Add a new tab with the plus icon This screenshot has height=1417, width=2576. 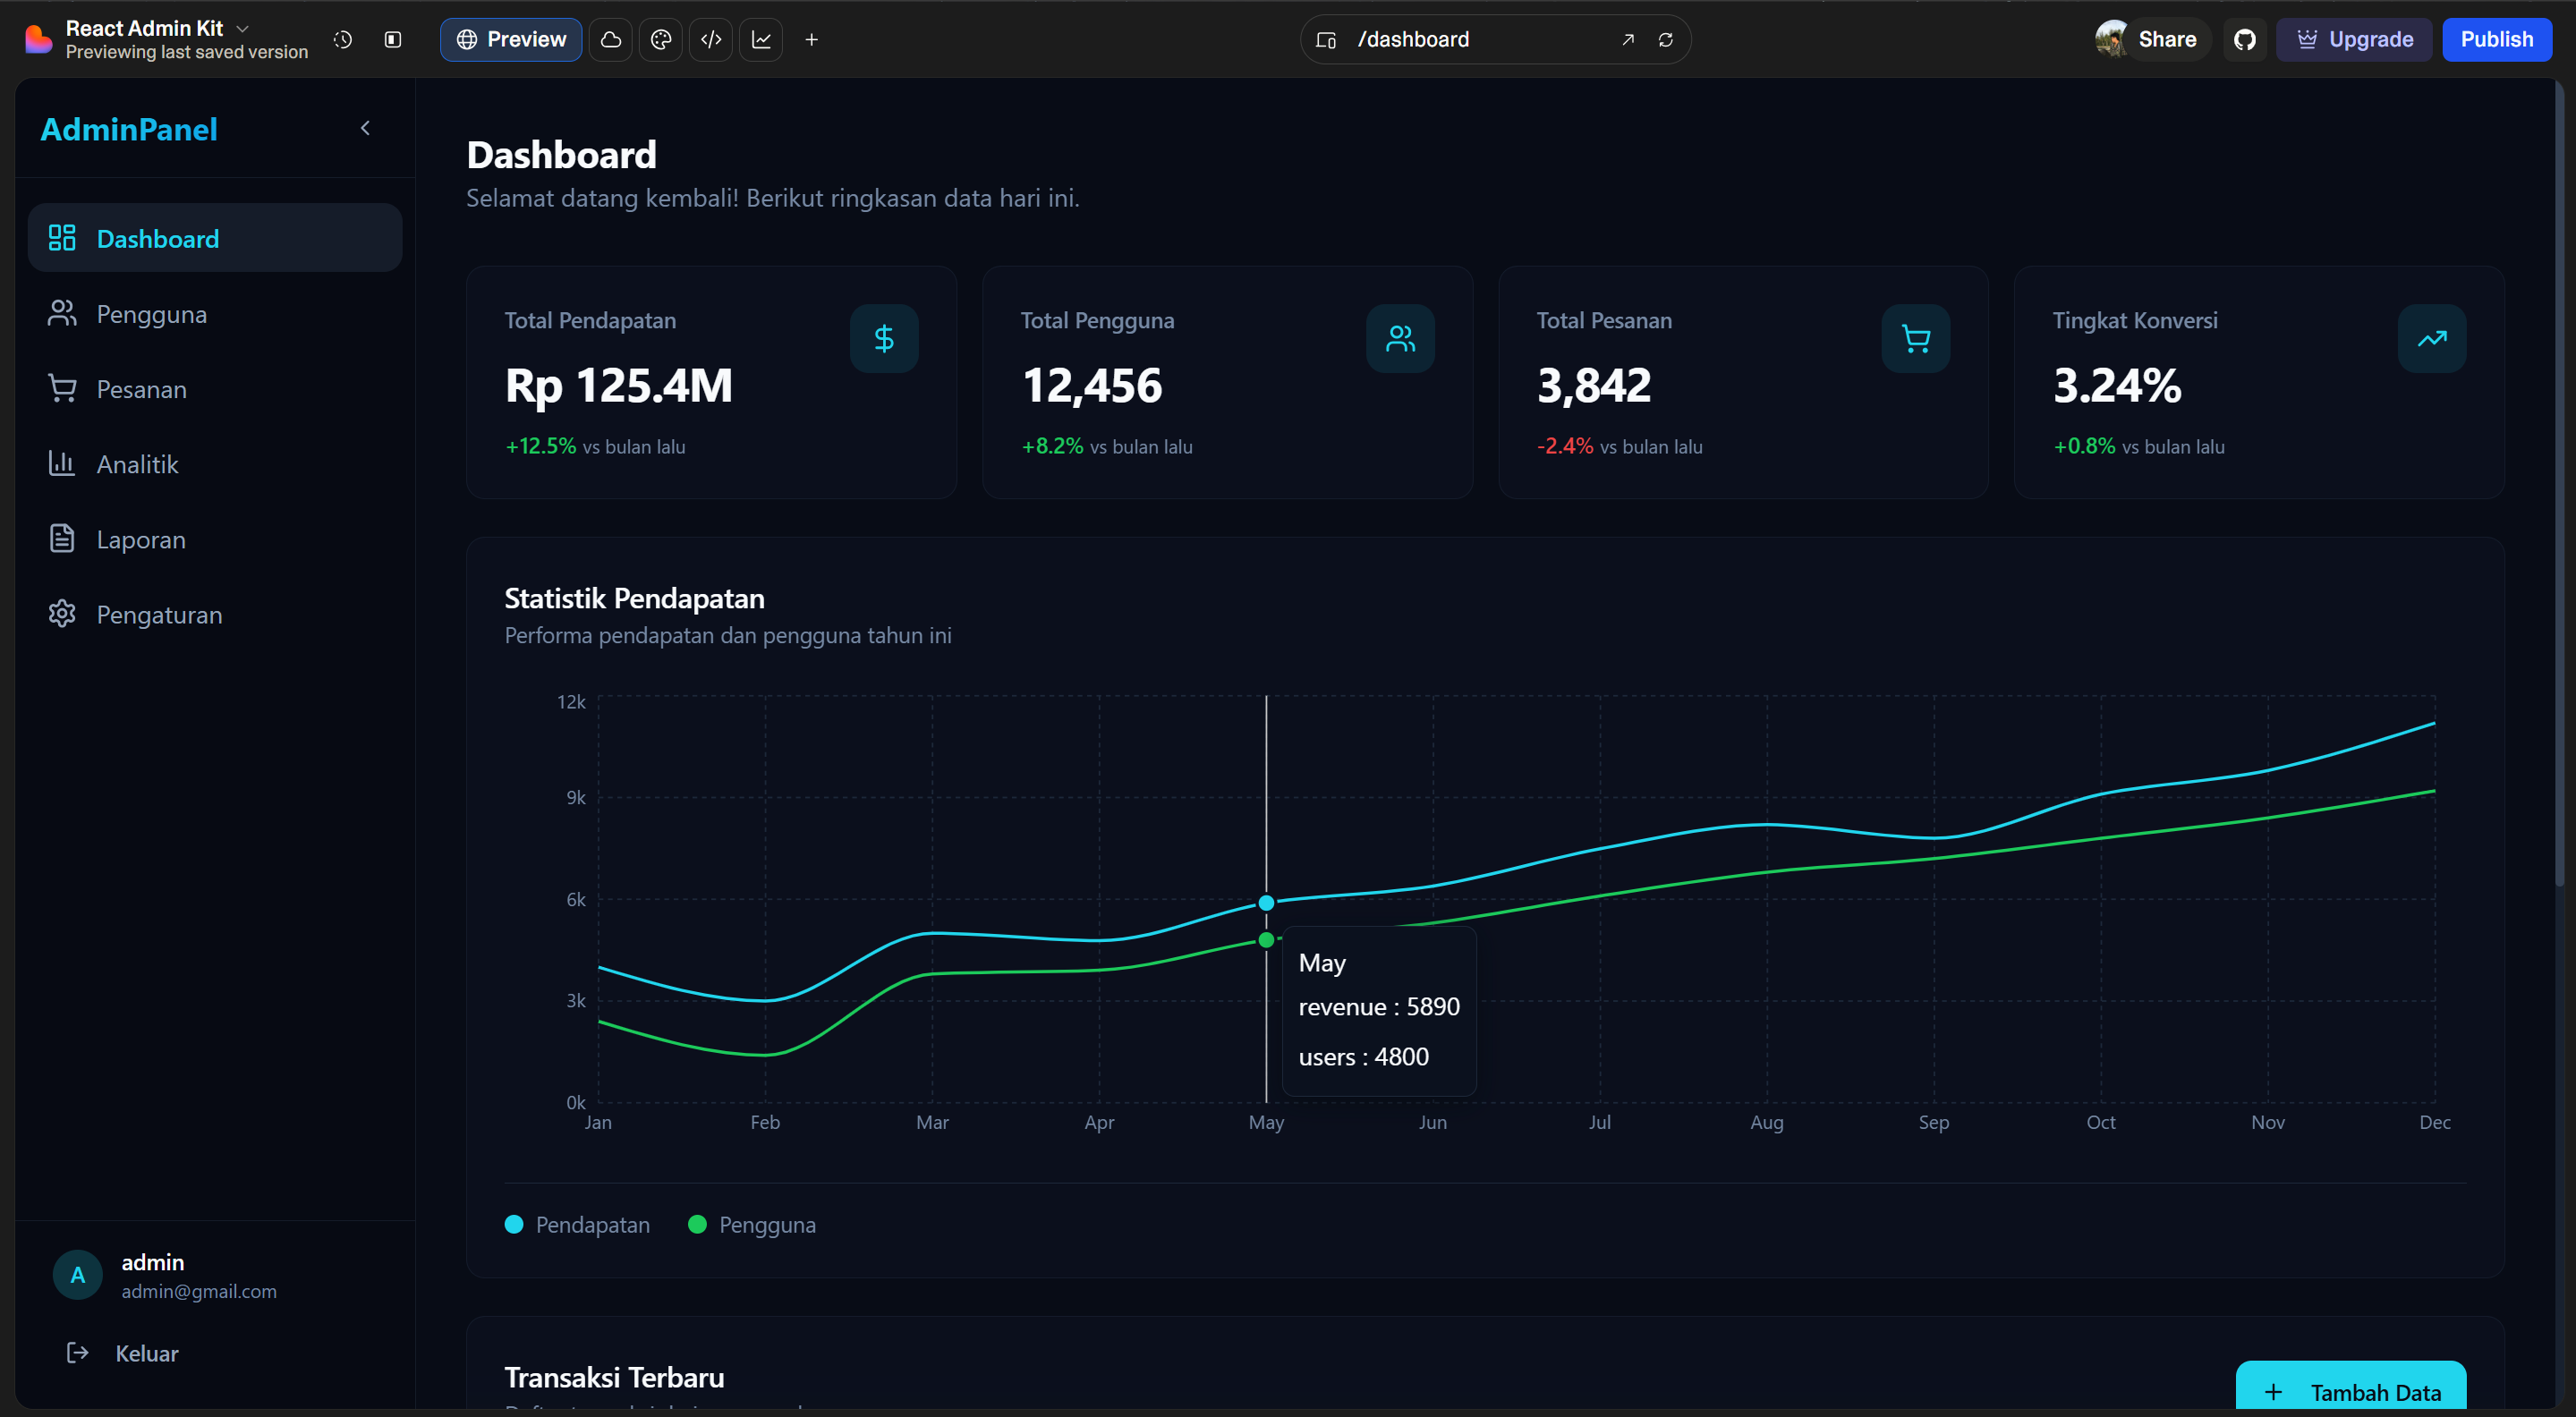click(x=811, y=40)
